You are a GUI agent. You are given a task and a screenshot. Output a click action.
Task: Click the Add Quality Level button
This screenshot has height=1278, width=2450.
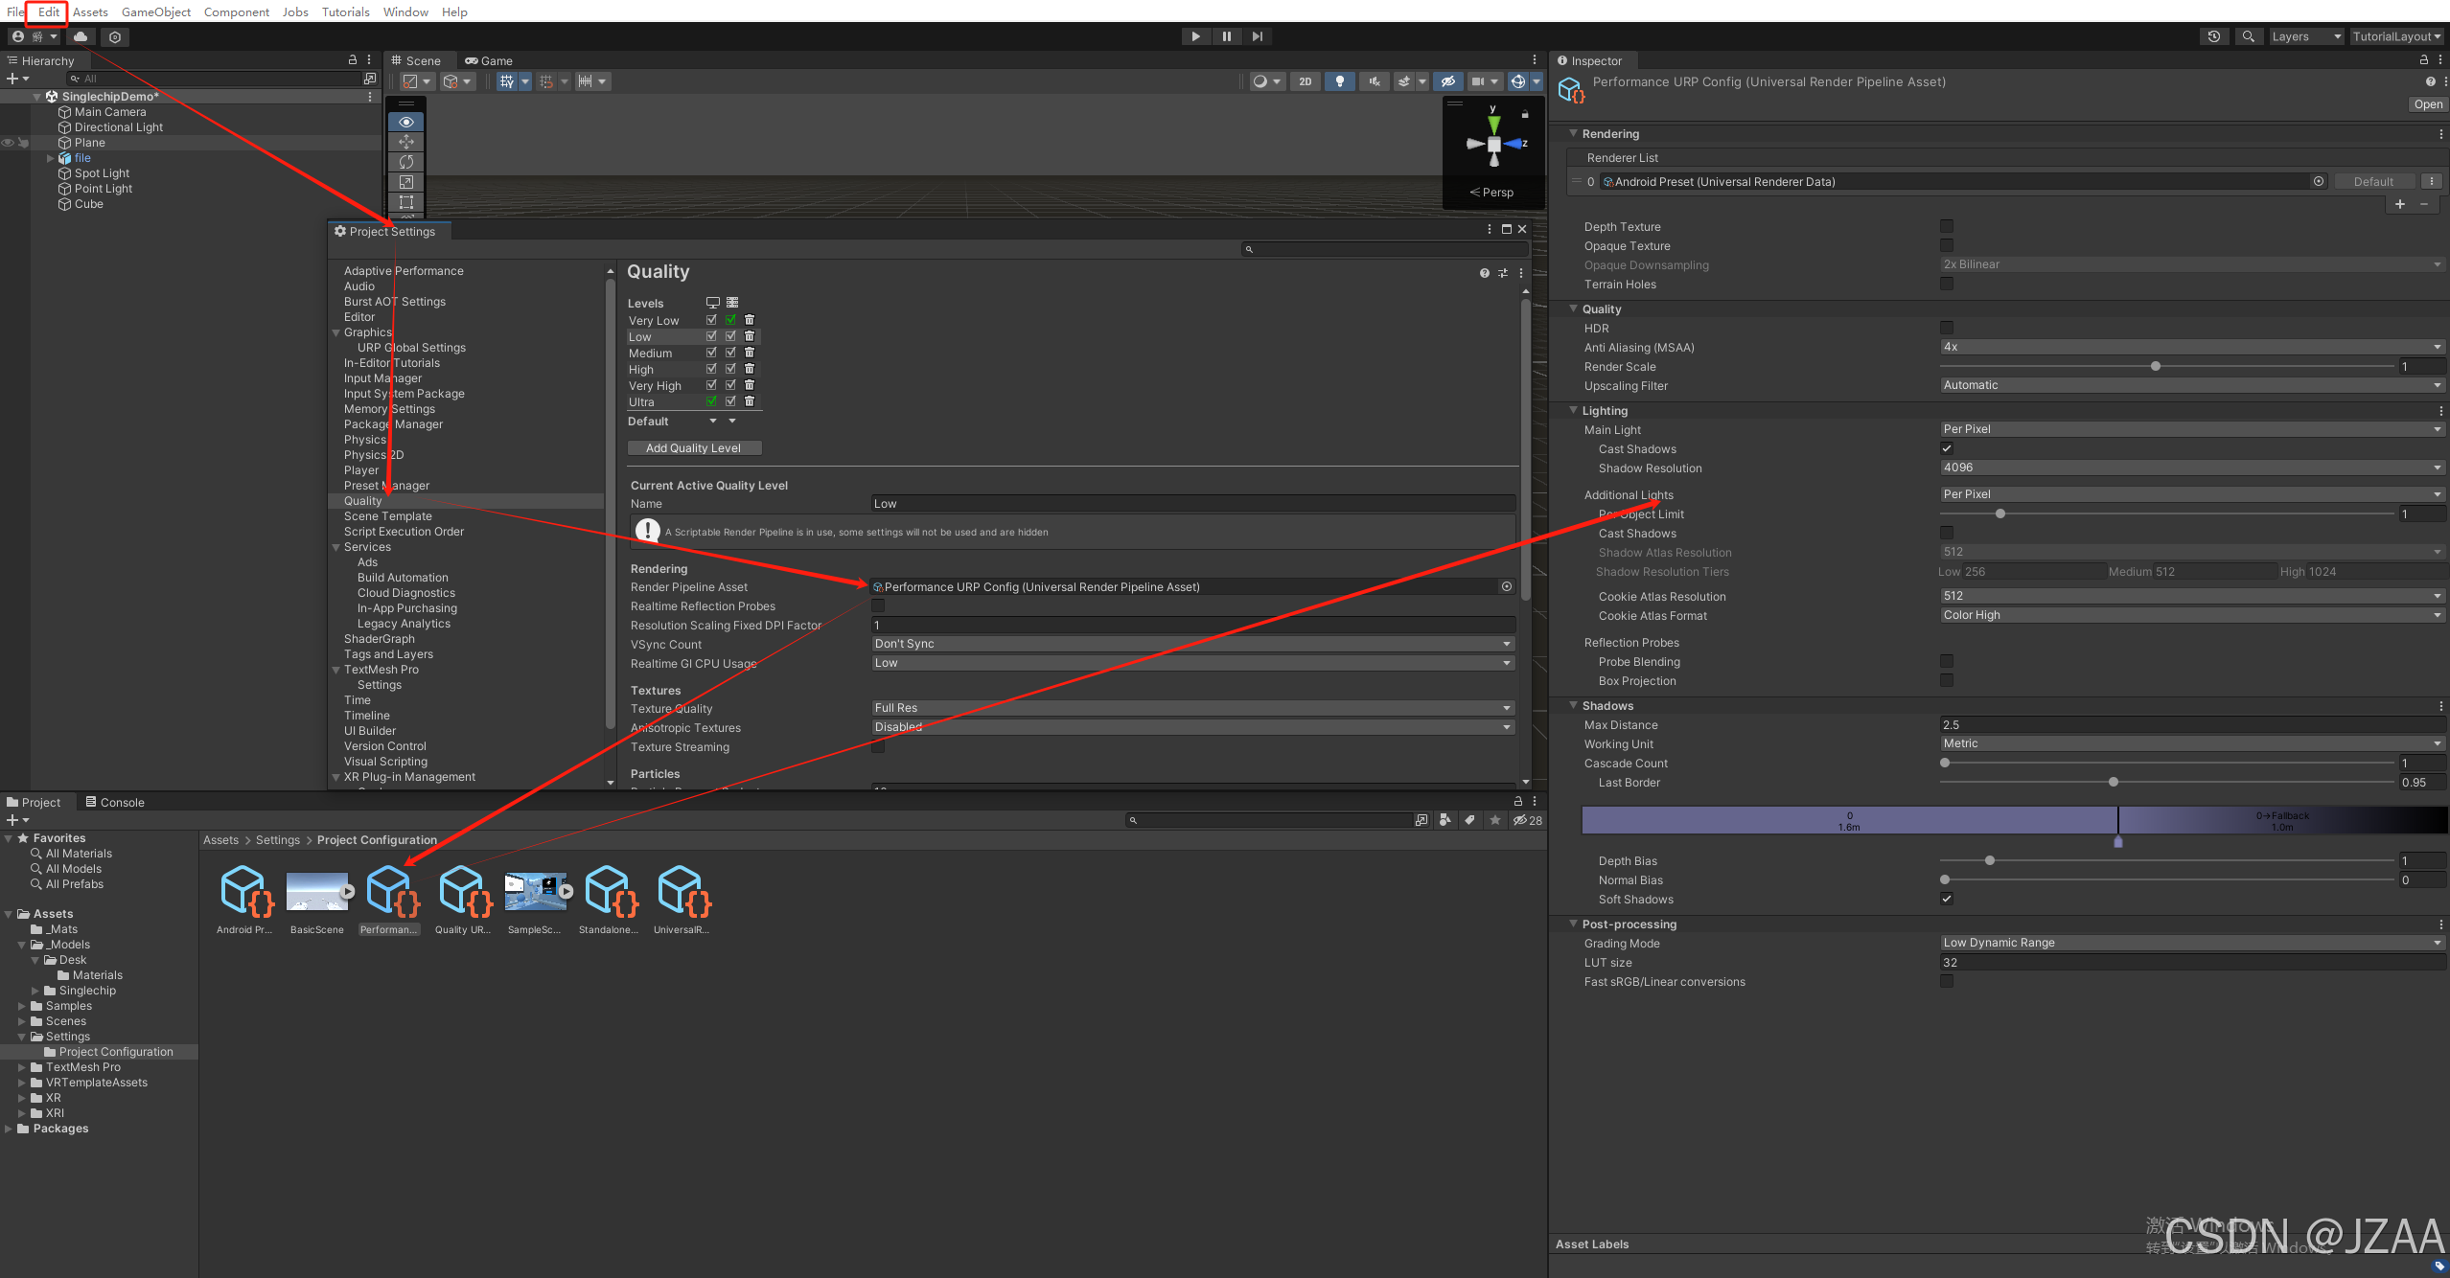[694, 447]
